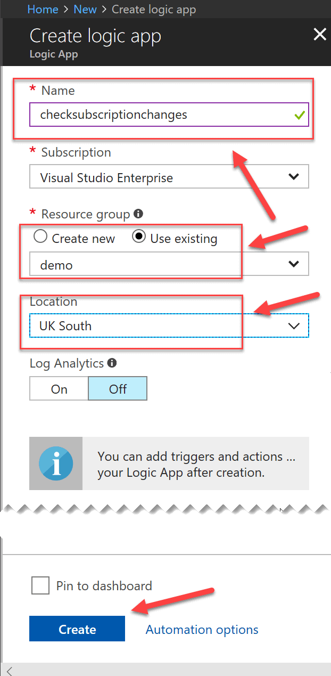Select the Create logic app breadcrumb

click(154, 10)
